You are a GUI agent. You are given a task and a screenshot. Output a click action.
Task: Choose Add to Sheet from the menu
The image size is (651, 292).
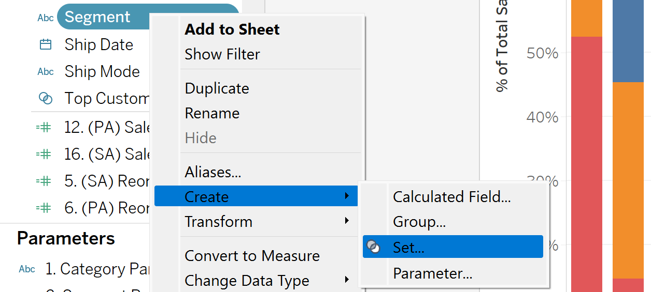pos(232,29)
